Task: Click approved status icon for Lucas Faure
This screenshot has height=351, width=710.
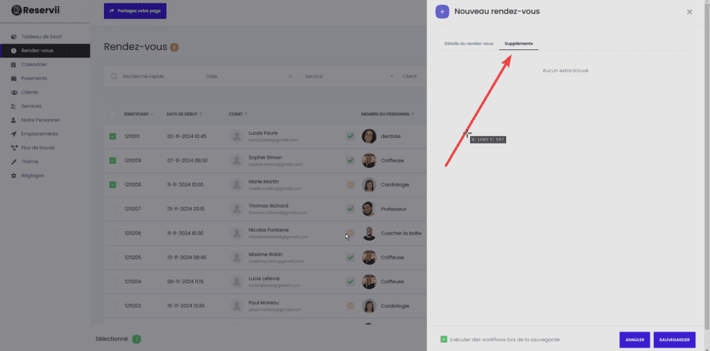Action: tap(350, 136)
